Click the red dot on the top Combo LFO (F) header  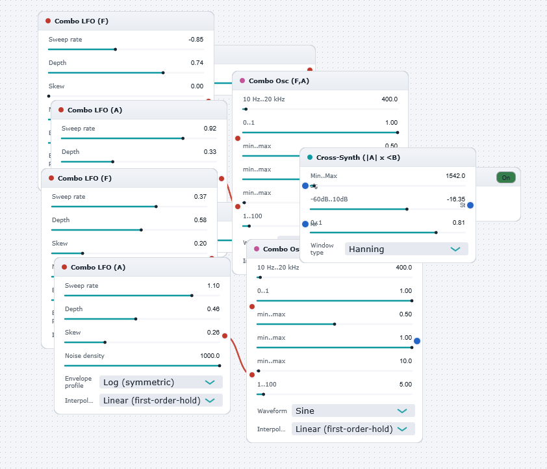pyautogui.click(x=48, y=21)
